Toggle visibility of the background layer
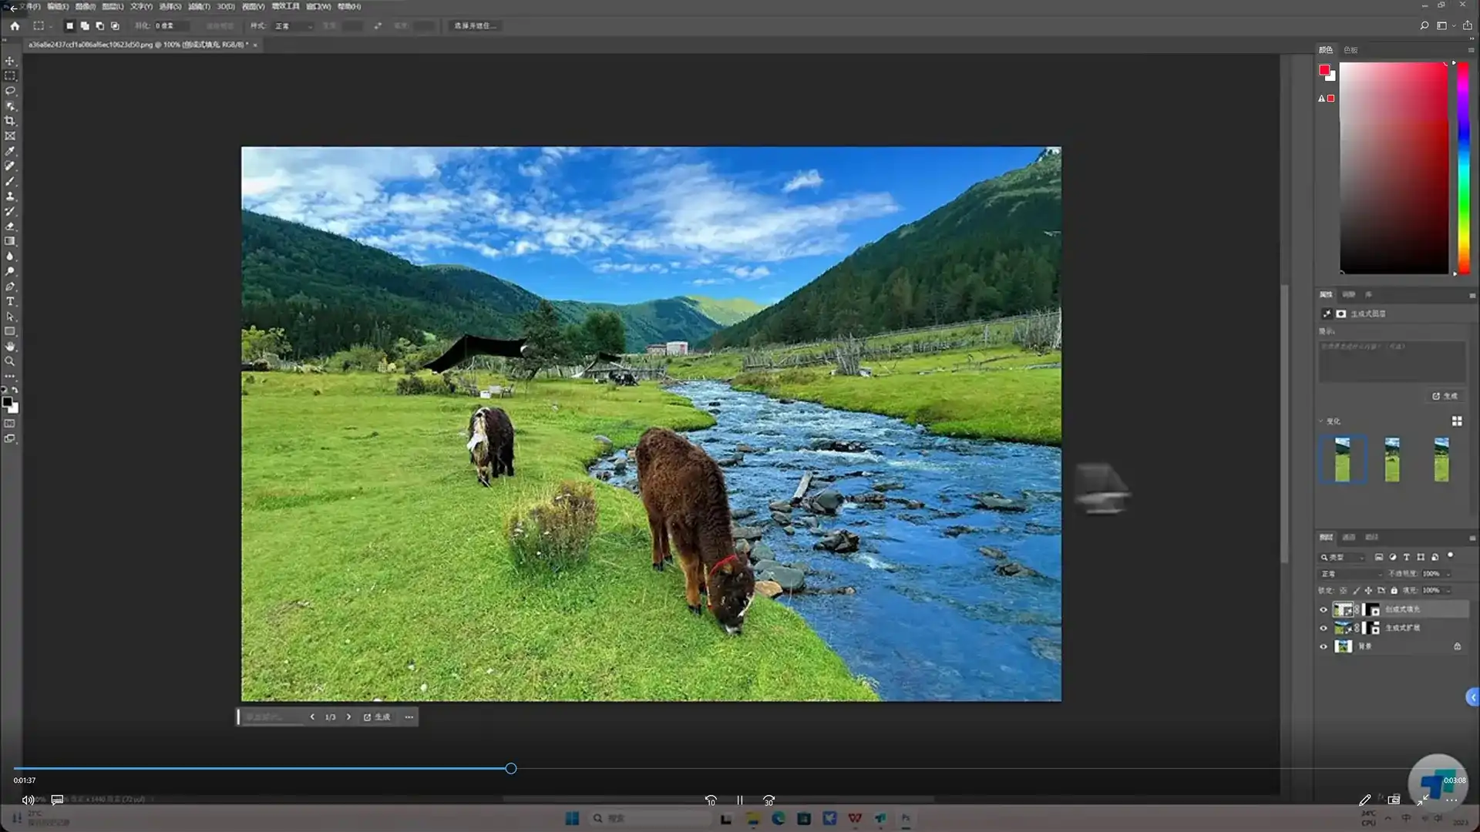This screenshot has height=832, width=1480. [1324, 646]
